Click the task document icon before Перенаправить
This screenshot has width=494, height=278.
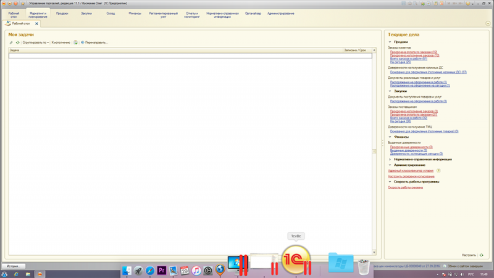pyautogui.click(x=75, y=43)
